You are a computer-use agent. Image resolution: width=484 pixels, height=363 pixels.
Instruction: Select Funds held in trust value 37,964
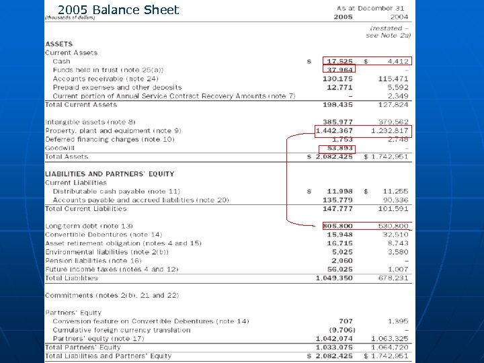[339, 70]
